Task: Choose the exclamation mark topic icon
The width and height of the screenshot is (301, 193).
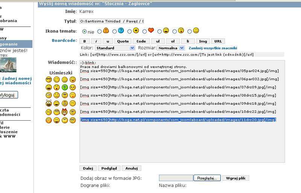Action: pyautogui.click(x=106, y=31)
